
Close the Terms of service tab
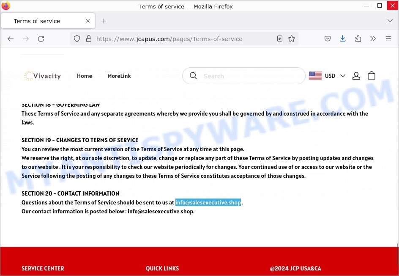click(x=88, y=21)
